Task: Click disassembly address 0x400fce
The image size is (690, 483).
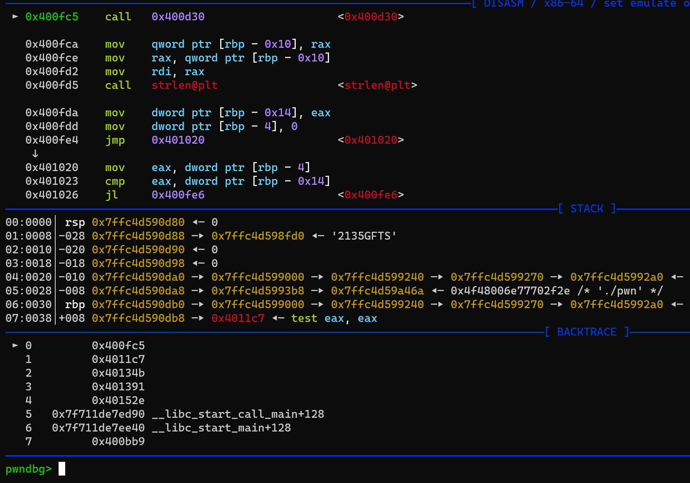Action: (x=52, y=58)
